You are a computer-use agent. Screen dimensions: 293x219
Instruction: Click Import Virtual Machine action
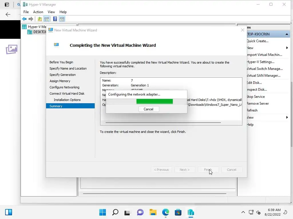point(264,55)
